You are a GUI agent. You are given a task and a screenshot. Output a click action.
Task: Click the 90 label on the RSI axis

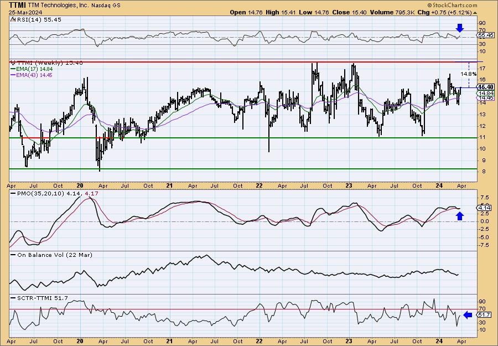(x=482, y=23)
